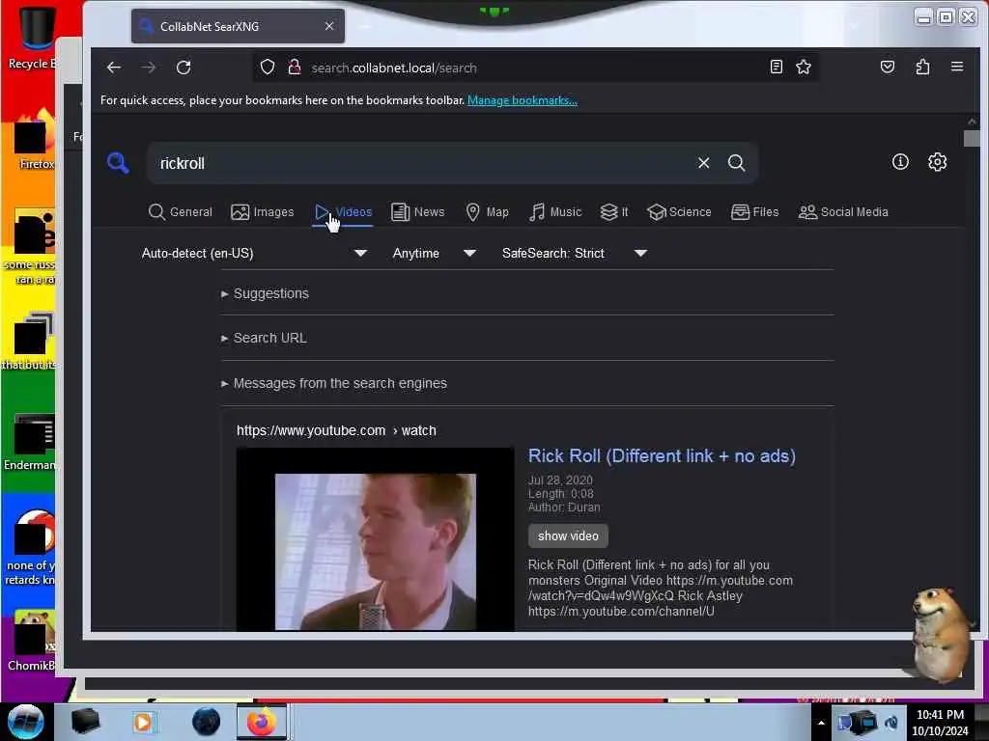Screen dimensions: 989x741
Task: Submit search with the magnifier button
Action: pos(736,162)
